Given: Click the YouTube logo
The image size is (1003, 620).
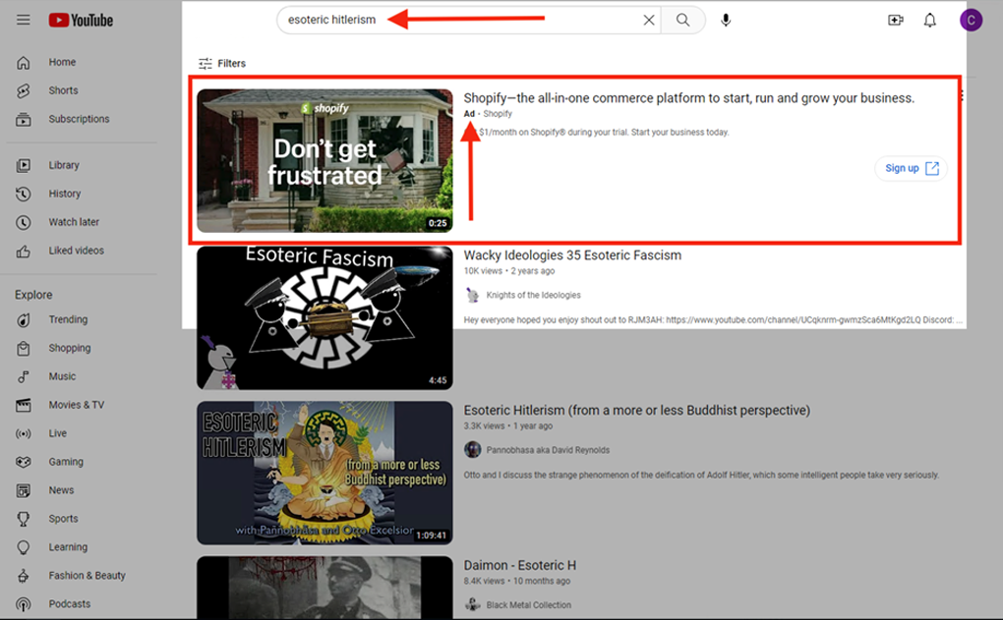Looking at the screenshot, I should point(81,20).
